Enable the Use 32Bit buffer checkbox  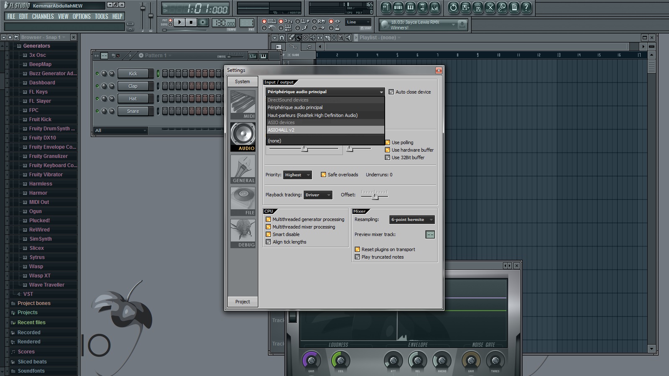[x=388, y=158]
